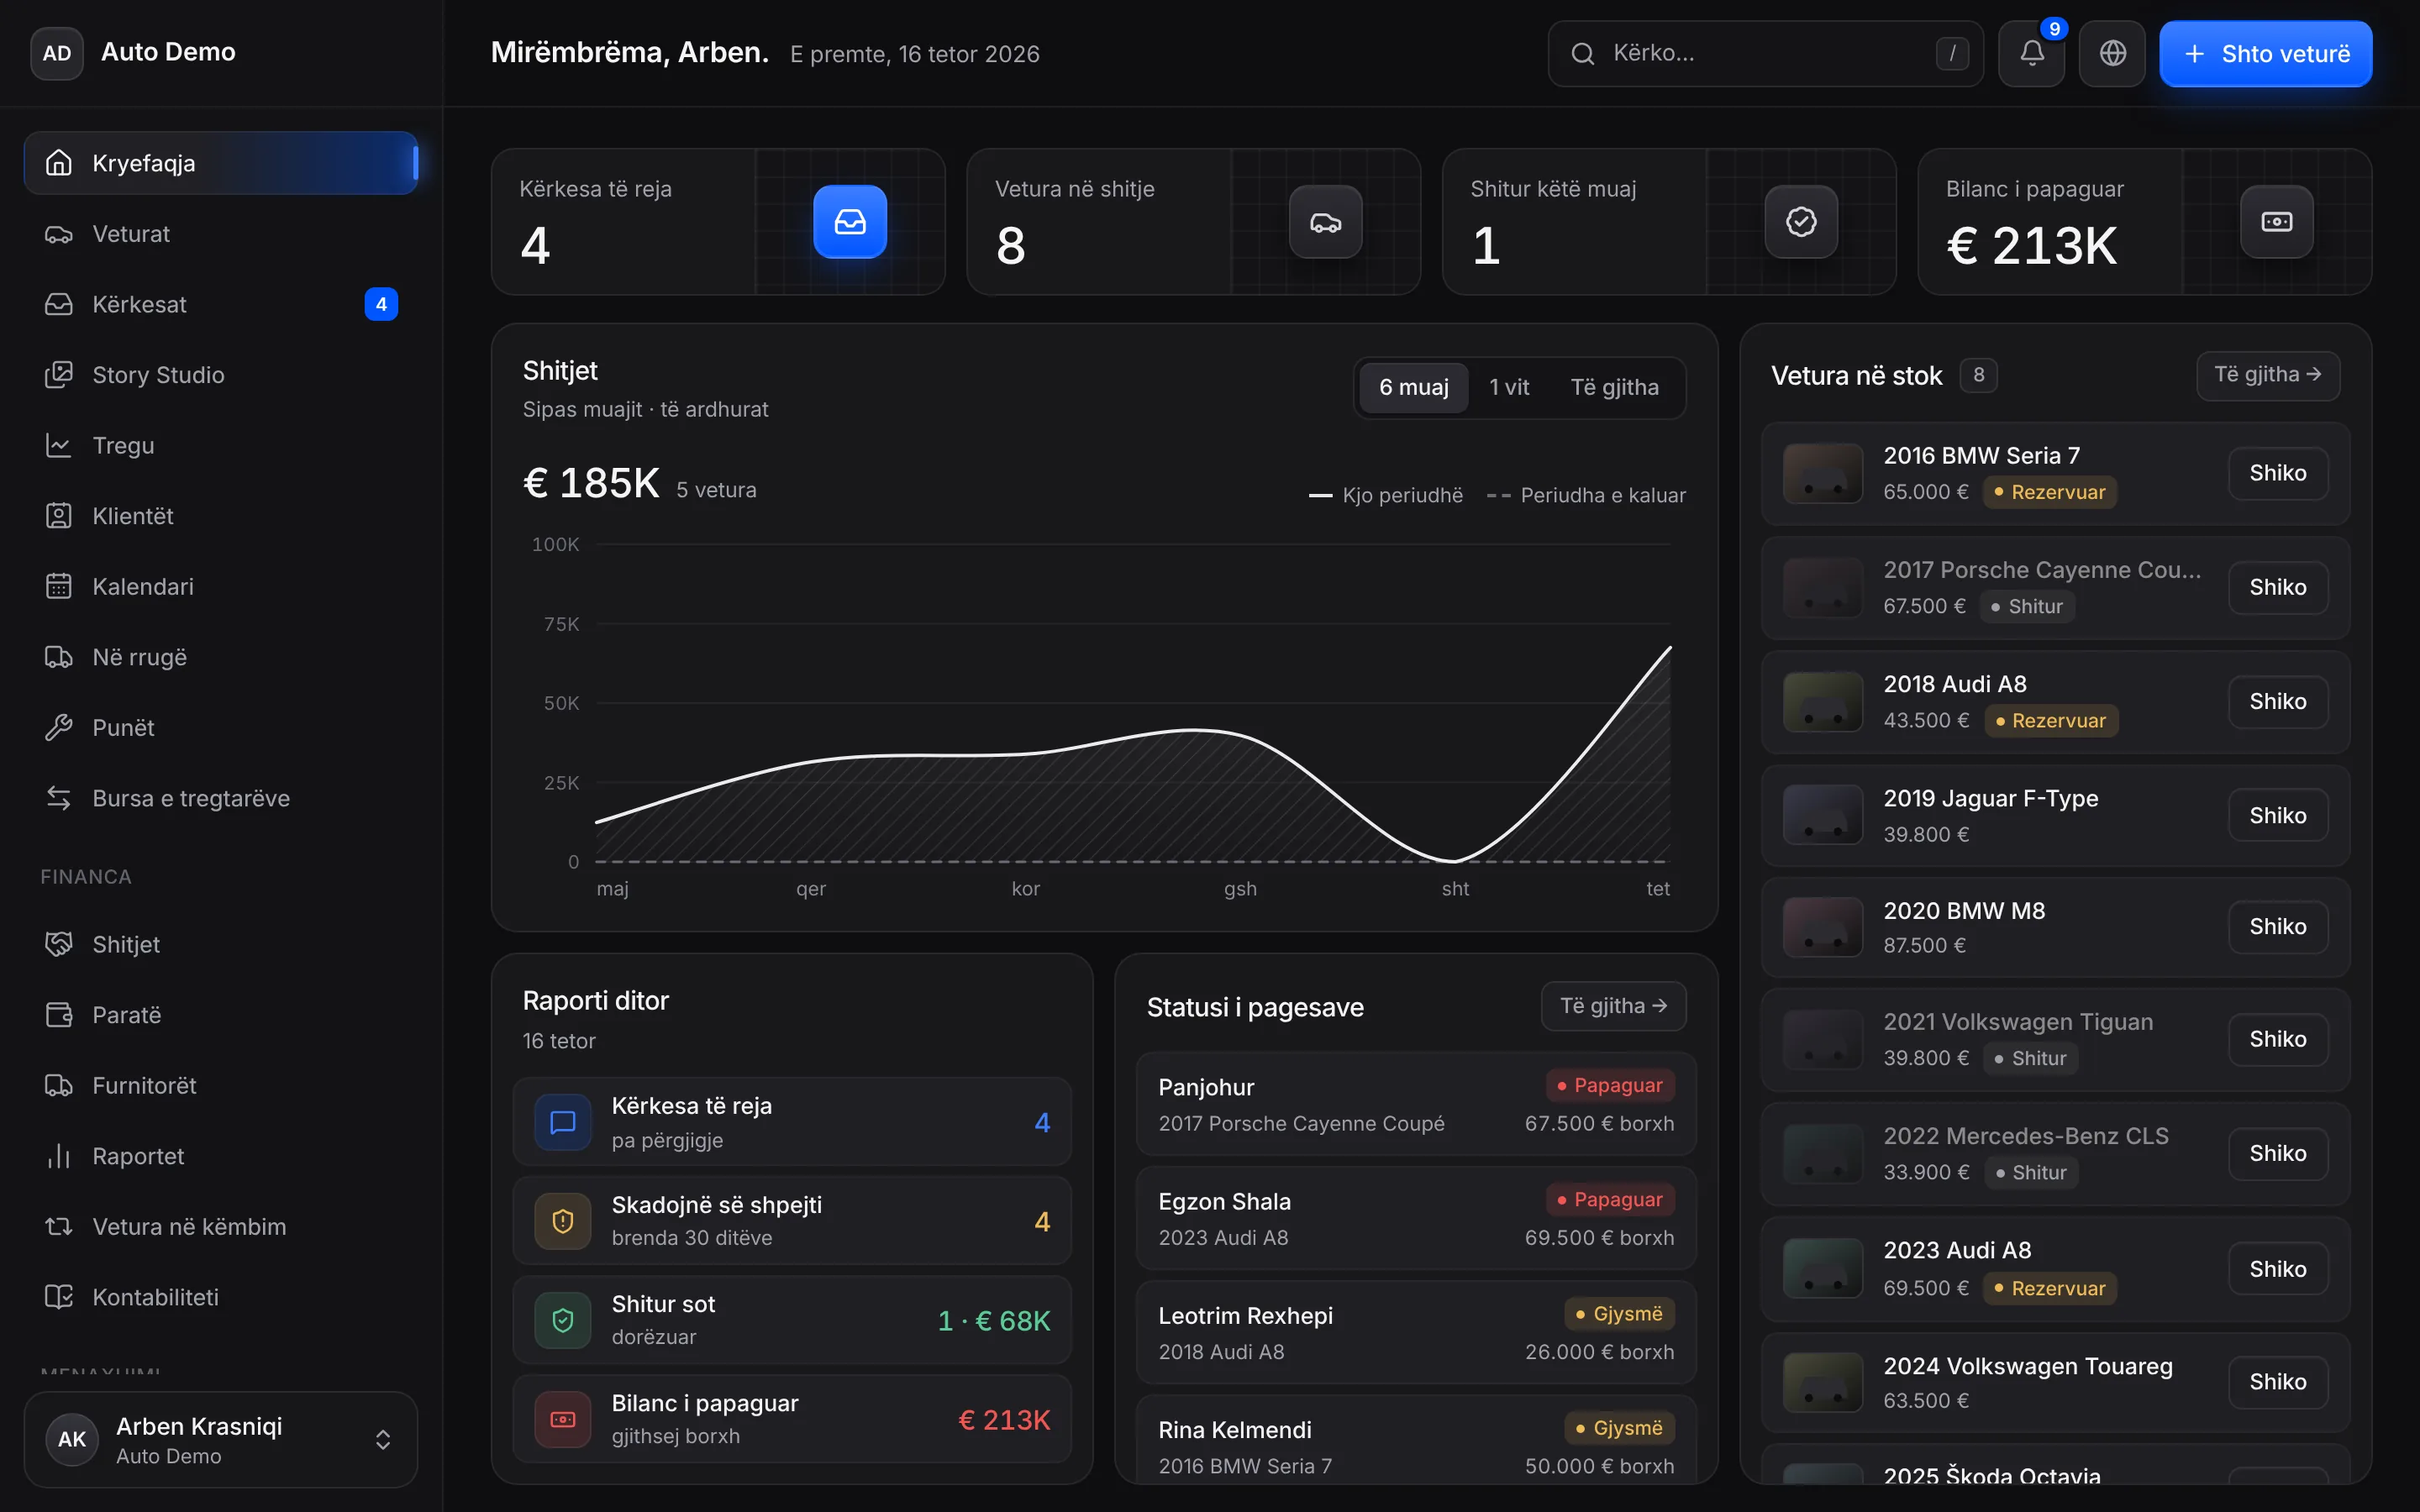Image resolution: width=2420 pixels, height=1512 pixels.
Task: Switch chart range to 1 vit
Action: point(1509,387)
